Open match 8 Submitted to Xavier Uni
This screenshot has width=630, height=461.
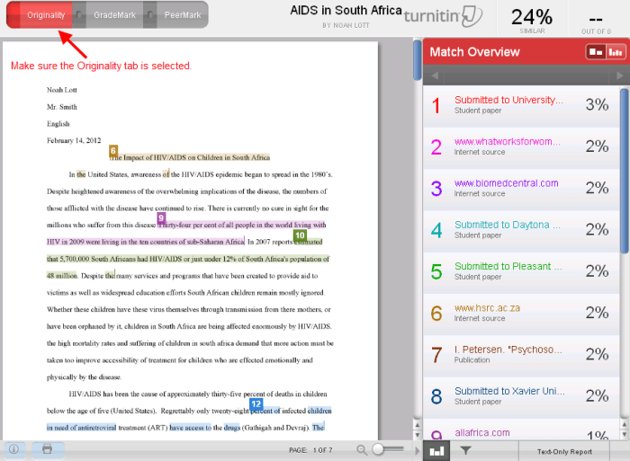[x=521, y=397]
